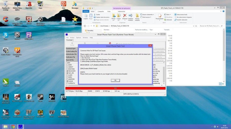Click the Cortar scissors icon

[x=94, y=15]
